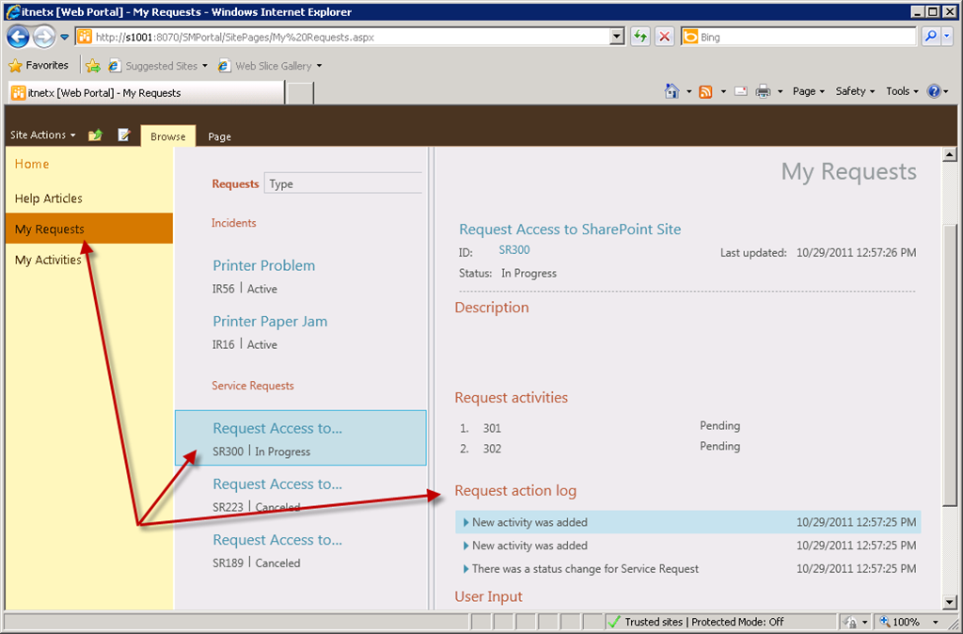Open Help Articles in sidebar
The image size is (963, 634).
click(49, 198)
